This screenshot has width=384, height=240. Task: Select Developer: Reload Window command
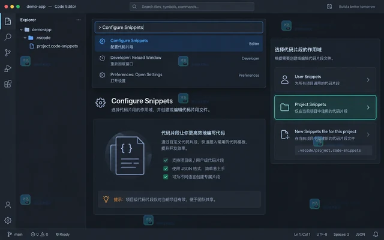pyautogui.click(x=179, y=61)
